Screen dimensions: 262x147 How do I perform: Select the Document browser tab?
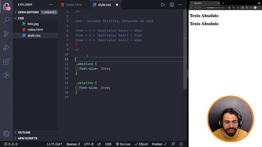205,3
